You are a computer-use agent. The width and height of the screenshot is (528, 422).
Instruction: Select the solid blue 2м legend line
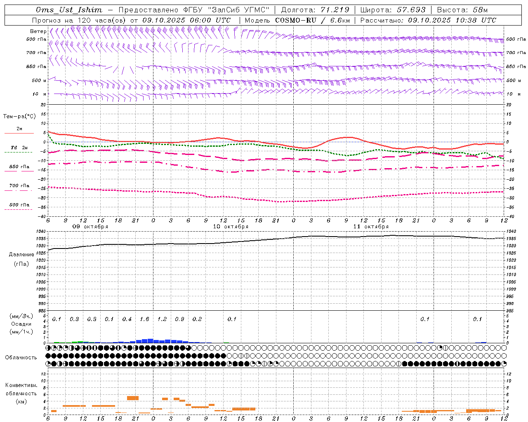(19, 133)
